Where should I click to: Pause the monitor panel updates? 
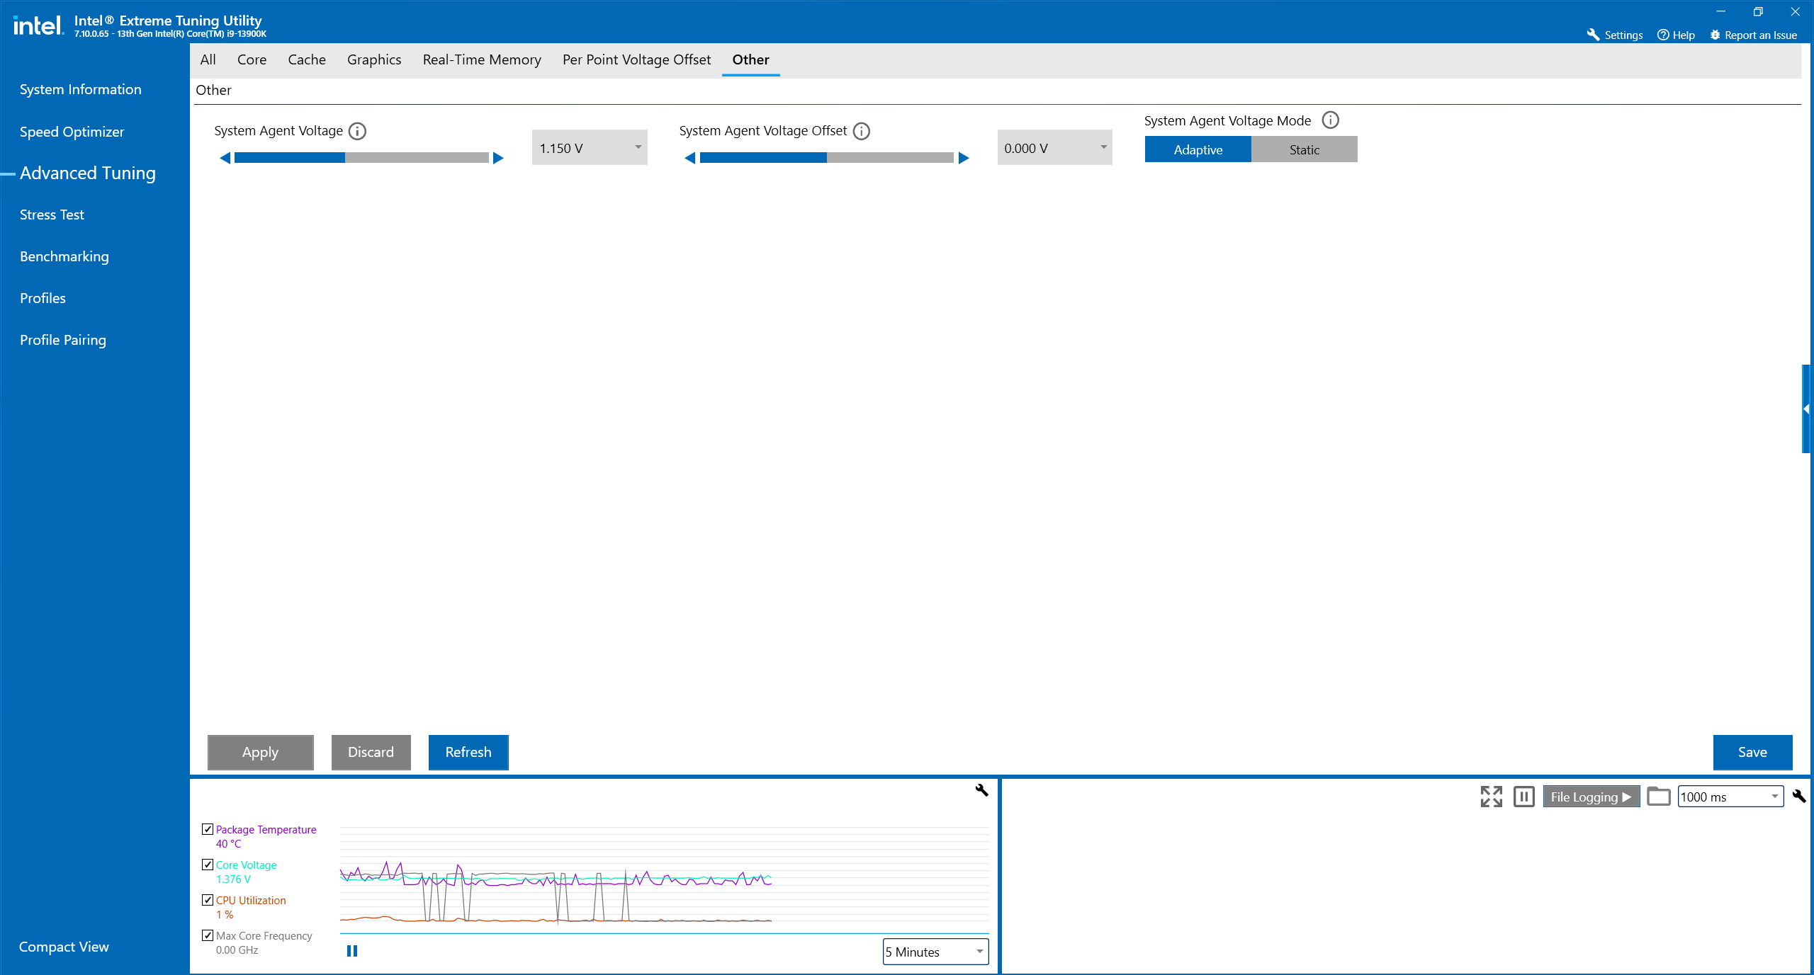coord(1524,797)
